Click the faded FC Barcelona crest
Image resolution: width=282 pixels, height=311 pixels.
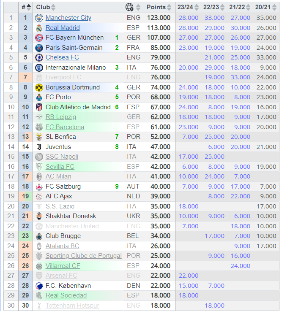(39, 127)
